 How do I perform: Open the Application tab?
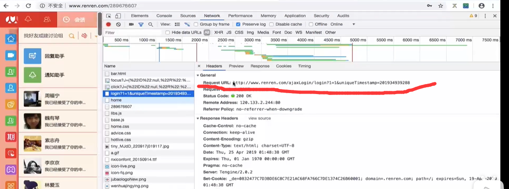click(295, 16)
